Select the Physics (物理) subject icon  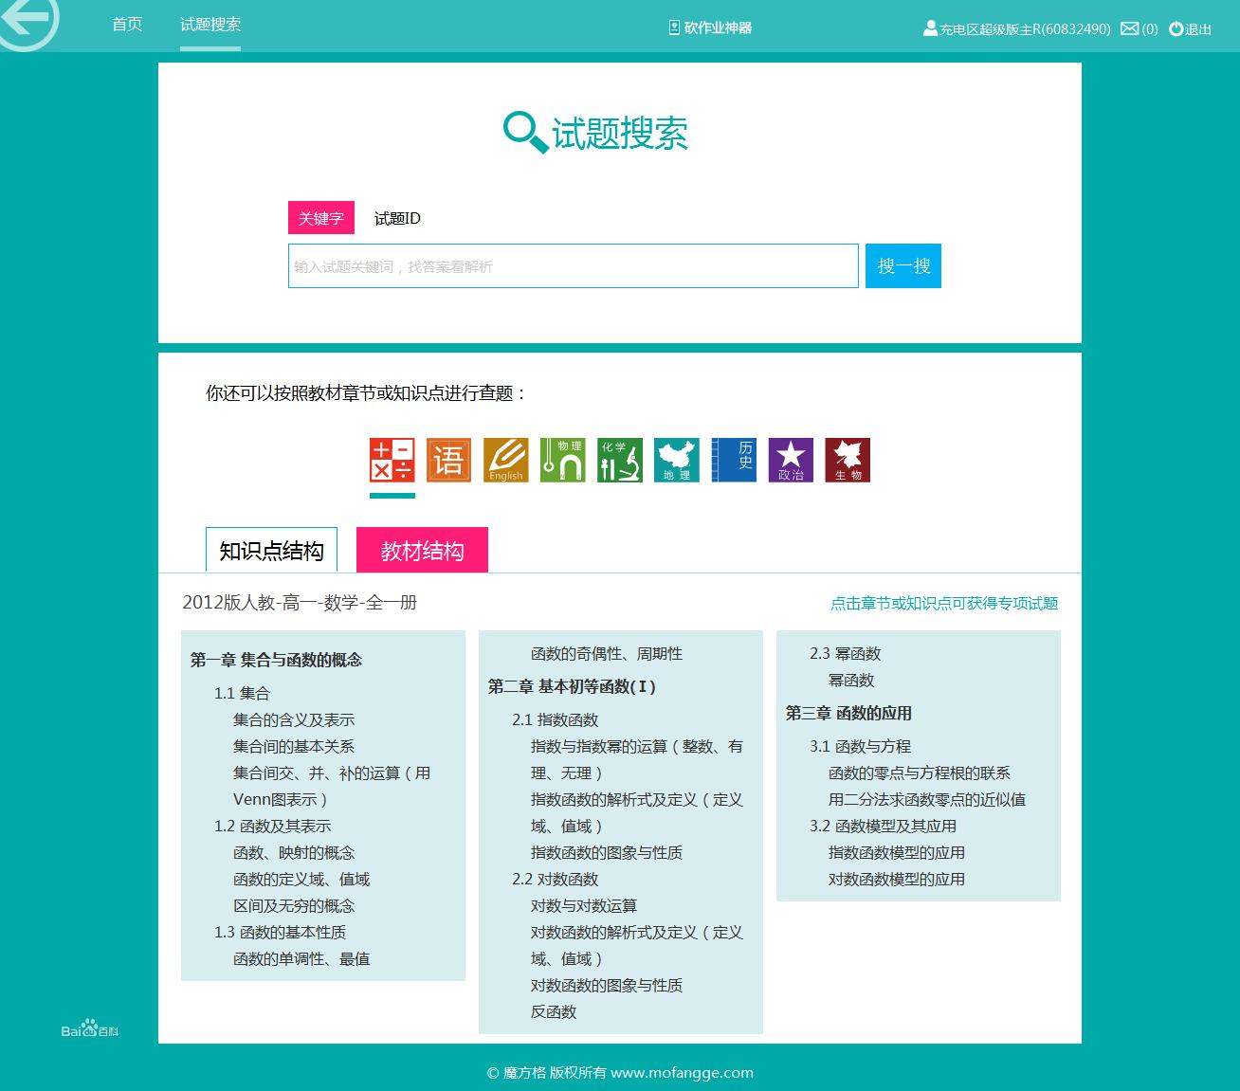pos(562,460)
